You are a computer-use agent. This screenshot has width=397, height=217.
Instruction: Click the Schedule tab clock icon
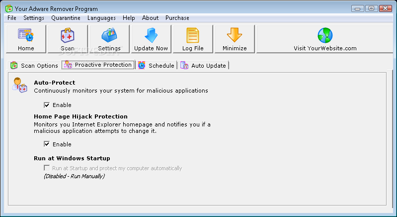click(142, 65)
